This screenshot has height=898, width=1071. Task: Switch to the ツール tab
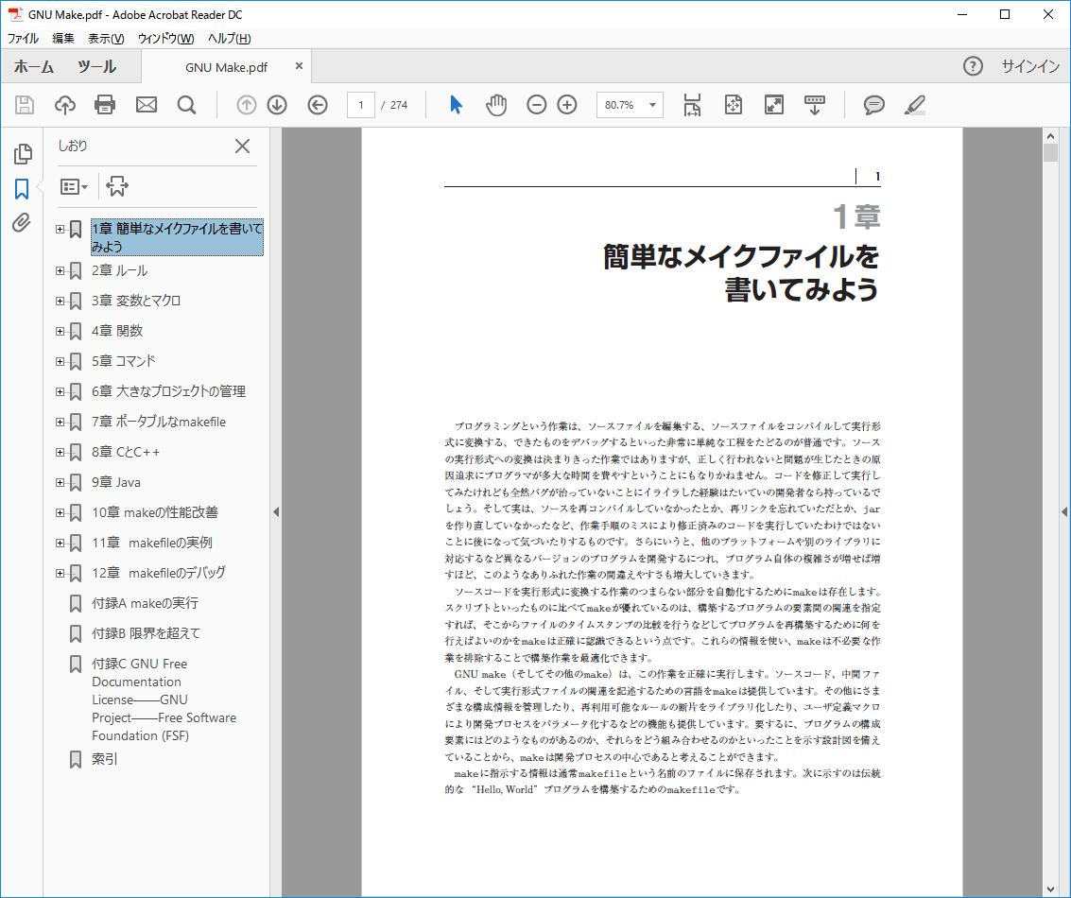point(96,66)
